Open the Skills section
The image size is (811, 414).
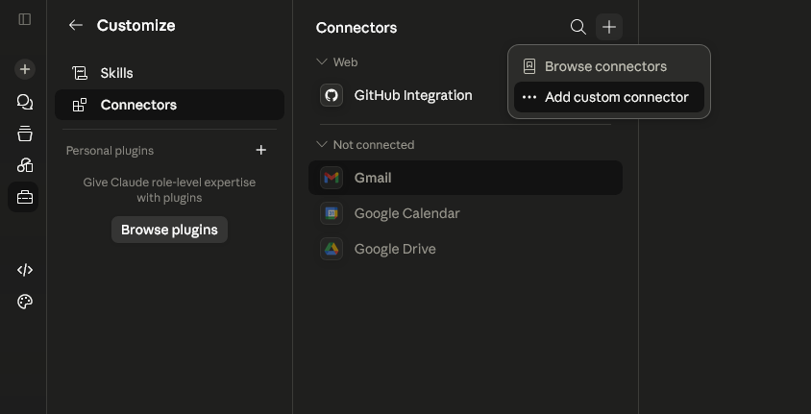point(170,73)
